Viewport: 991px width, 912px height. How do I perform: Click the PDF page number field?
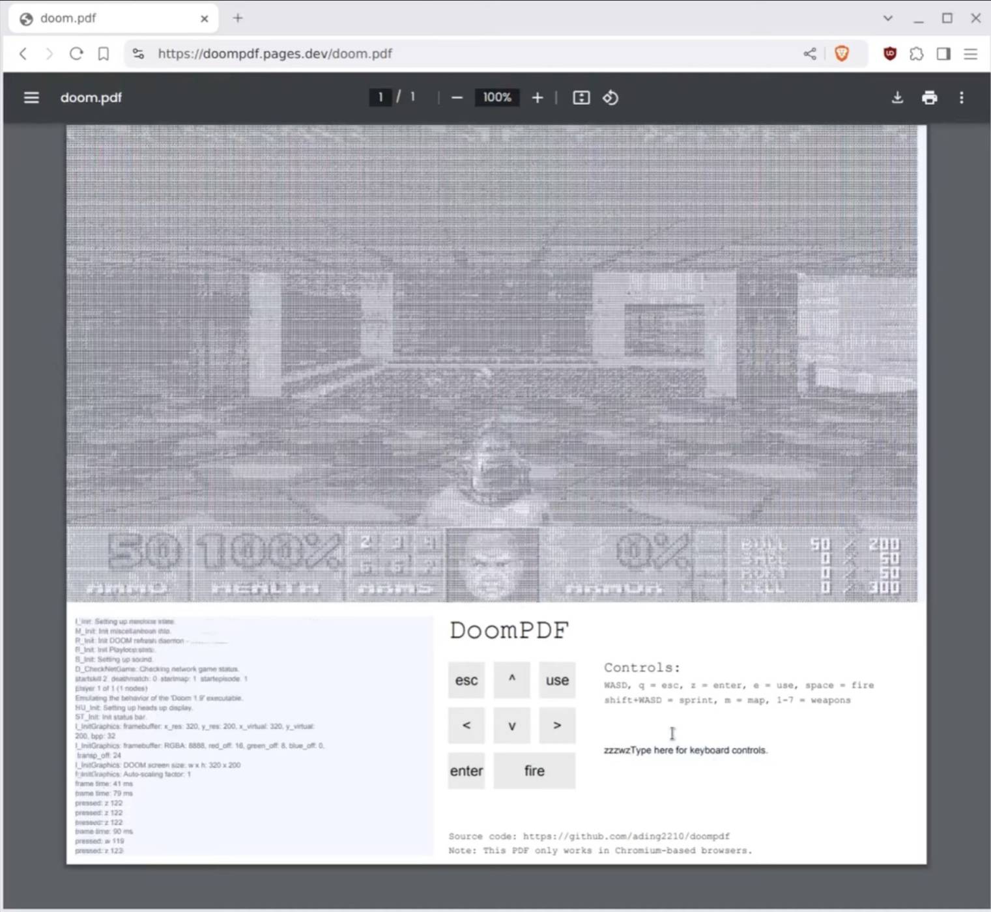[x=381, y=98]
